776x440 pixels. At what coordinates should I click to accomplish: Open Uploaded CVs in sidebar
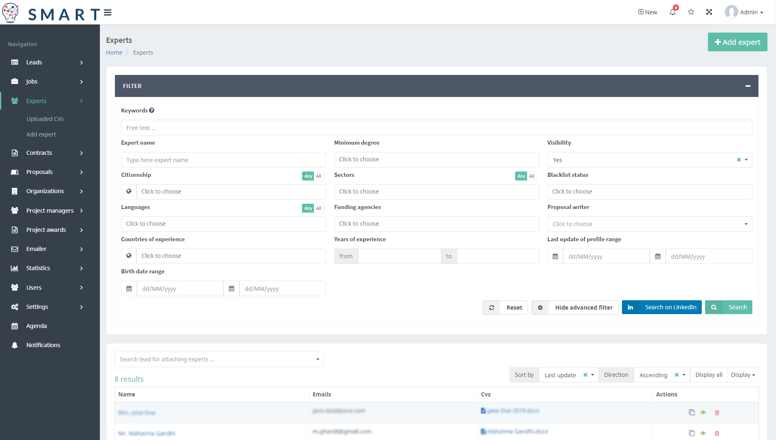(45, 119)
